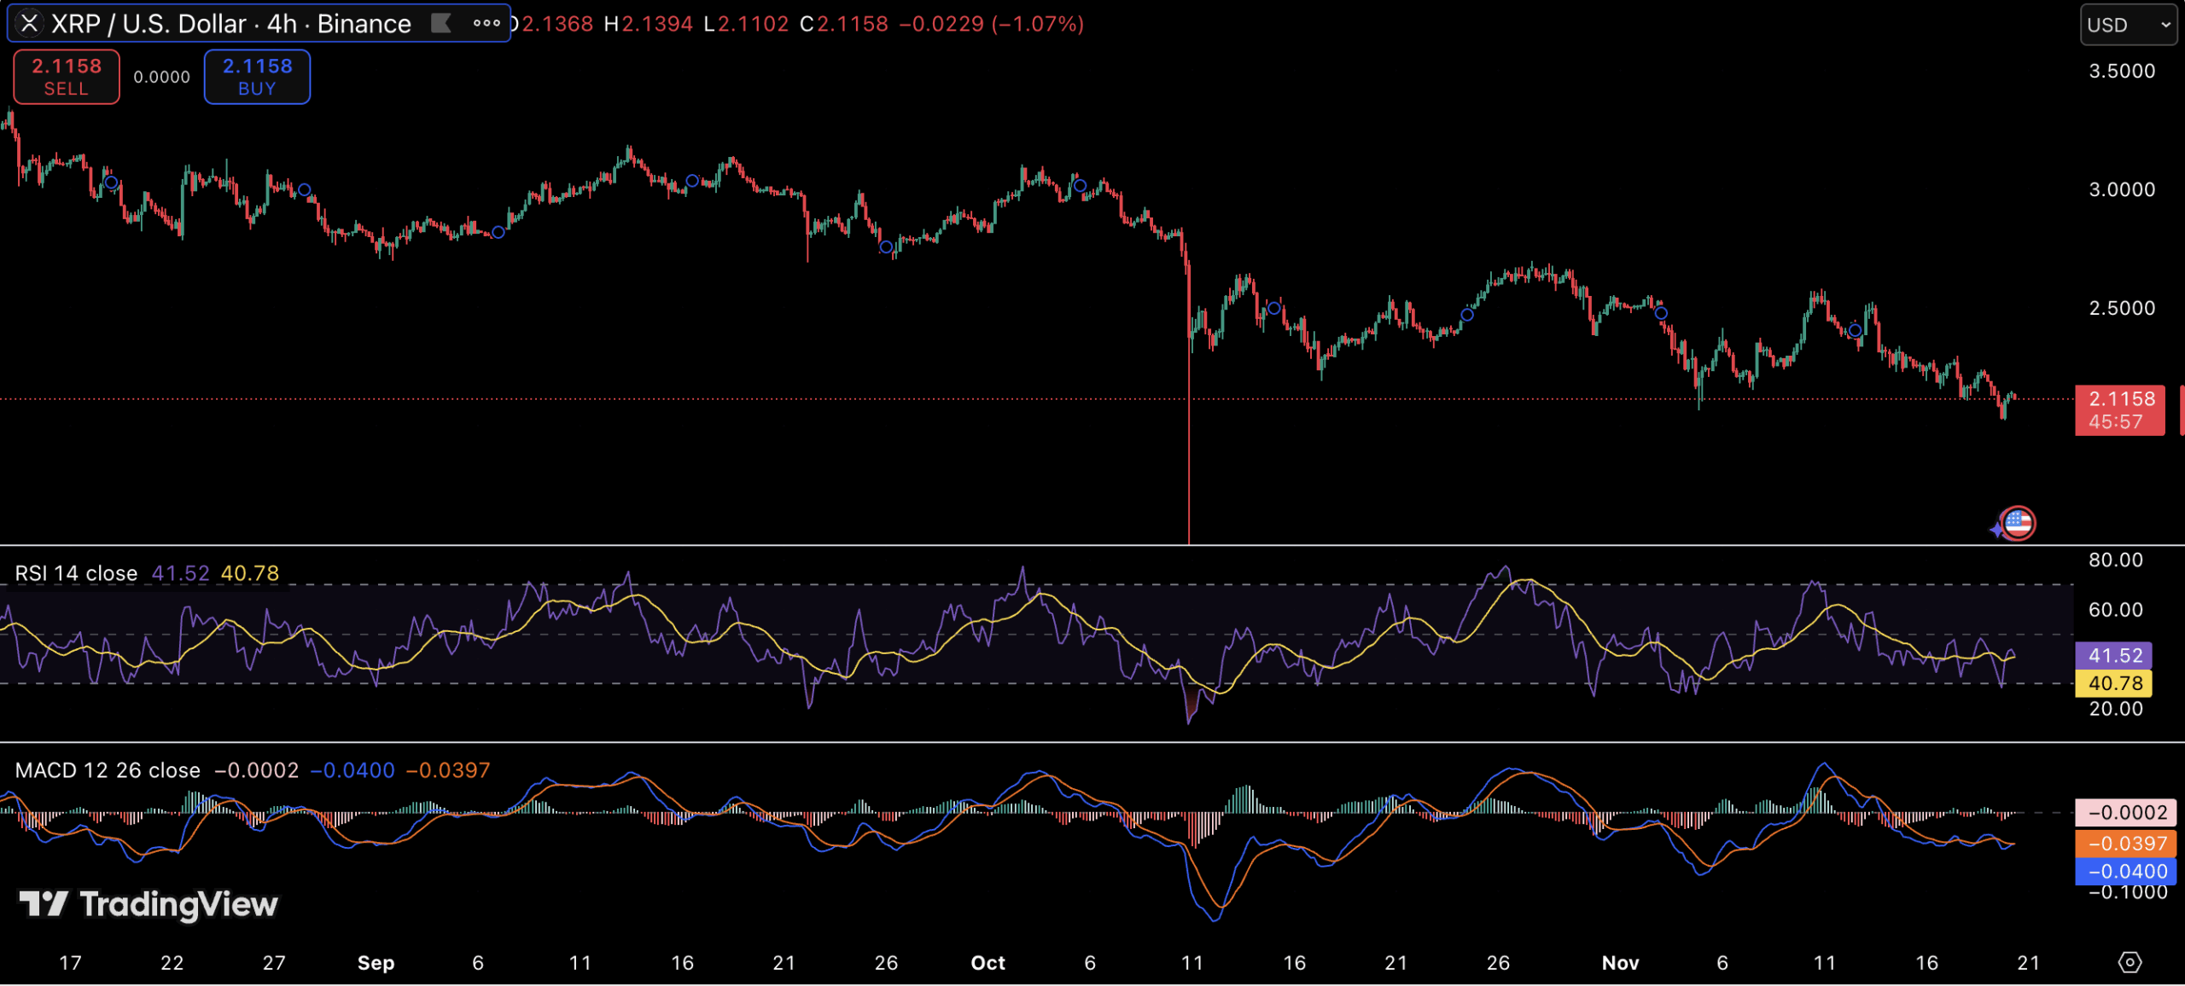Click the red SELL 2.1158 button
This screenshot has width=2185, height=986.
click(67, 77)
